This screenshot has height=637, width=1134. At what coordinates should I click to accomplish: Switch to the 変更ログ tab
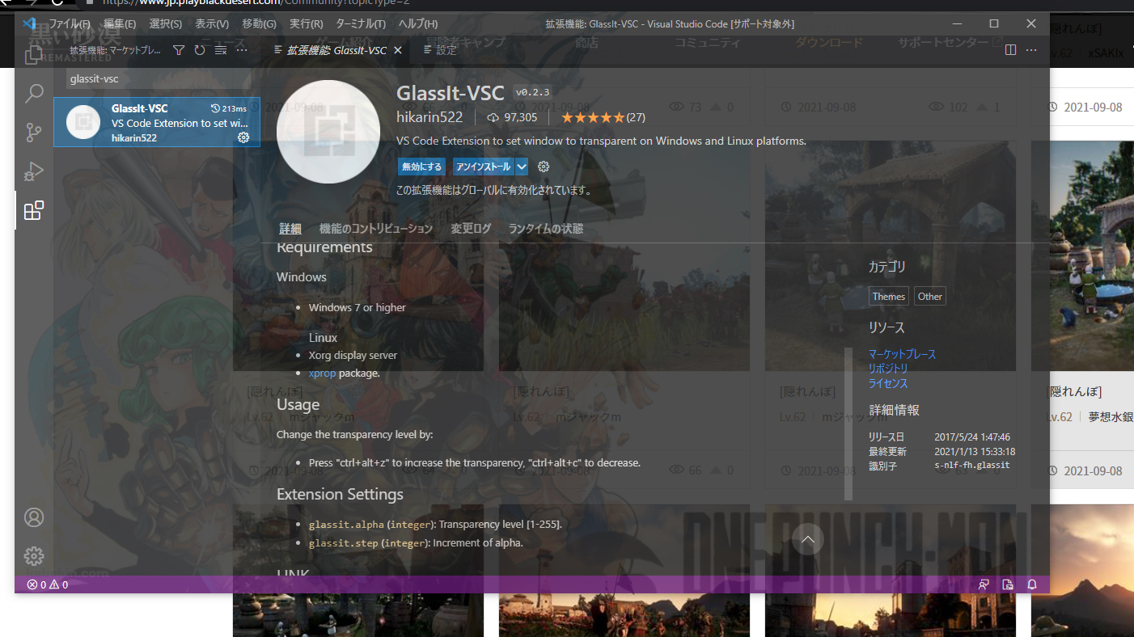click(x=471, y=229)
